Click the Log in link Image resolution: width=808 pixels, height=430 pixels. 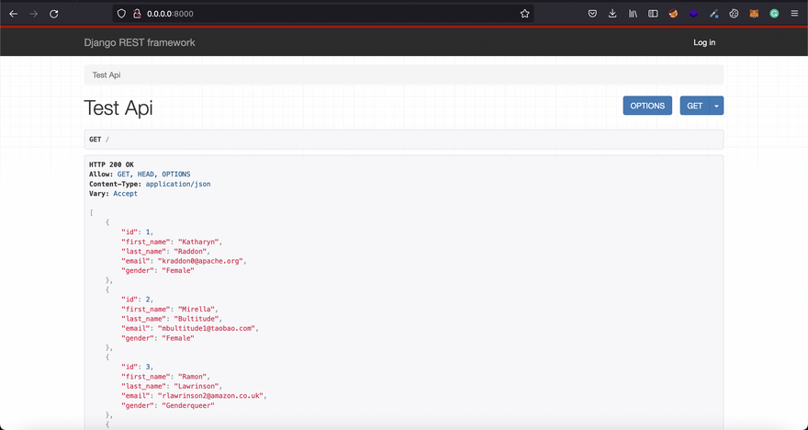(x=704, y=42)
